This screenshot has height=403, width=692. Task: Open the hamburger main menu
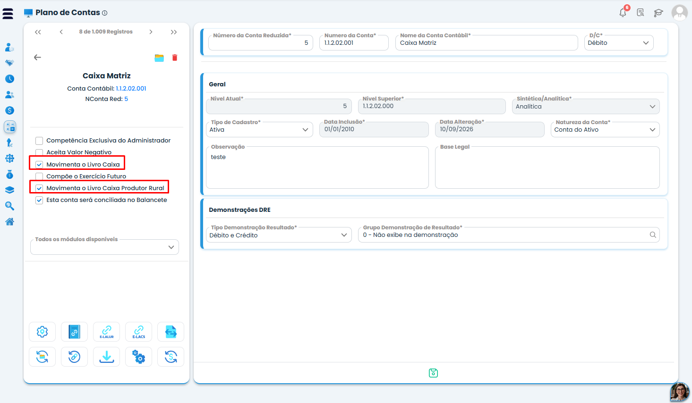point(8,13)
